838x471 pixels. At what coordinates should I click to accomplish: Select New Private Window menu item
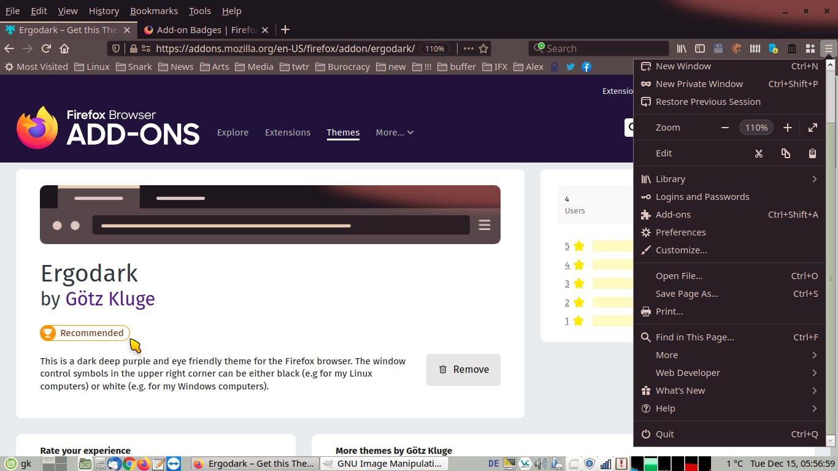729,84
